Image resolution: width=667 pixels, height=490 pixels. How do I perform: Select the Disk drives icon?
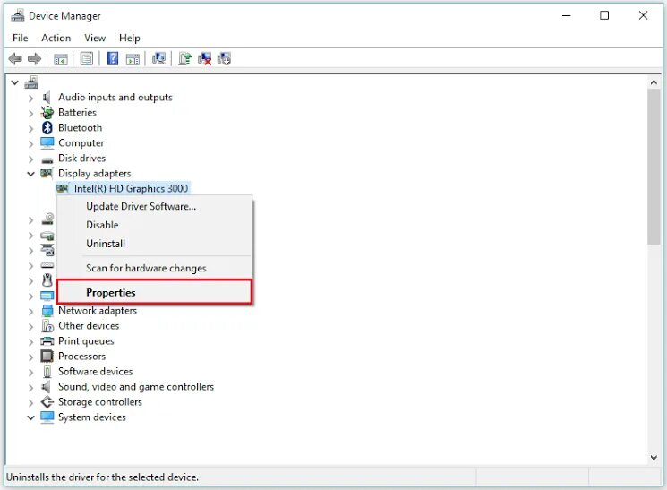tap(47, 160)
